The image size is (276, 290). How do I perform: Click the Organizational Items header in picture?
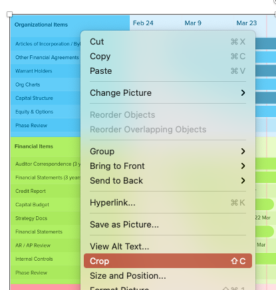(41, 25)
